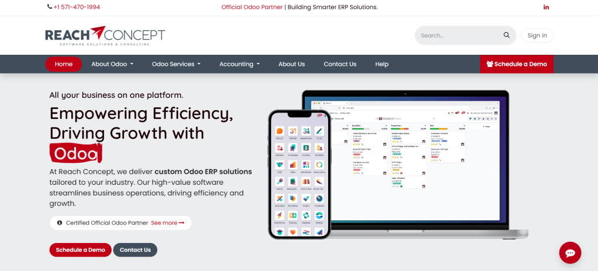Image resolution: width=598 pixels, height=271 pixels.
Task: Follow the See more link
Action: [x=168, y=223]
